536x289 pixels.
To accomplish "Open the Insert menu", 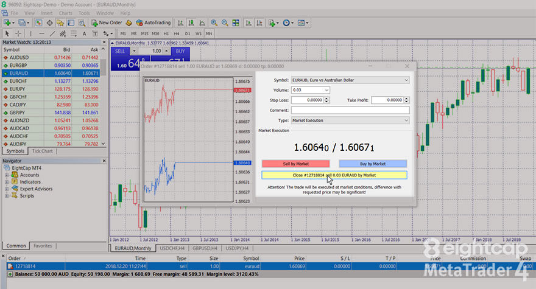I will coord(47,13).
